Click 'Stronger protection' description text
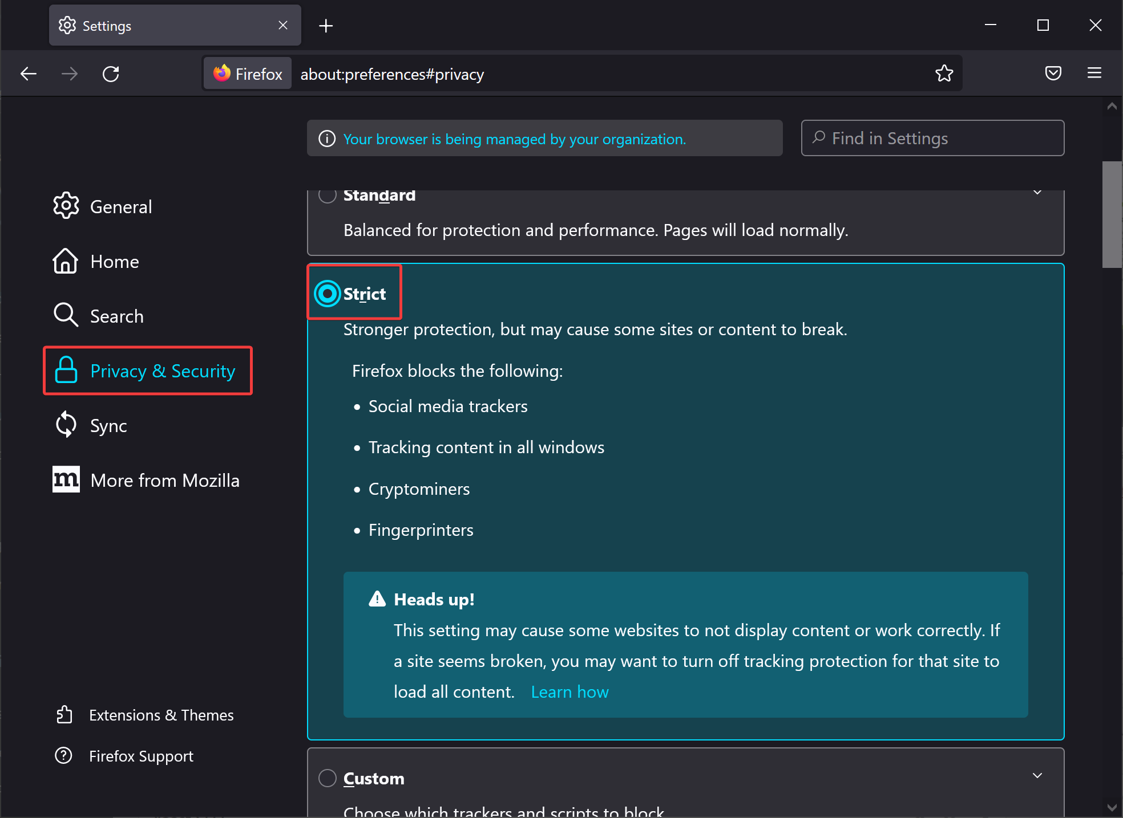 pos(595,329)
